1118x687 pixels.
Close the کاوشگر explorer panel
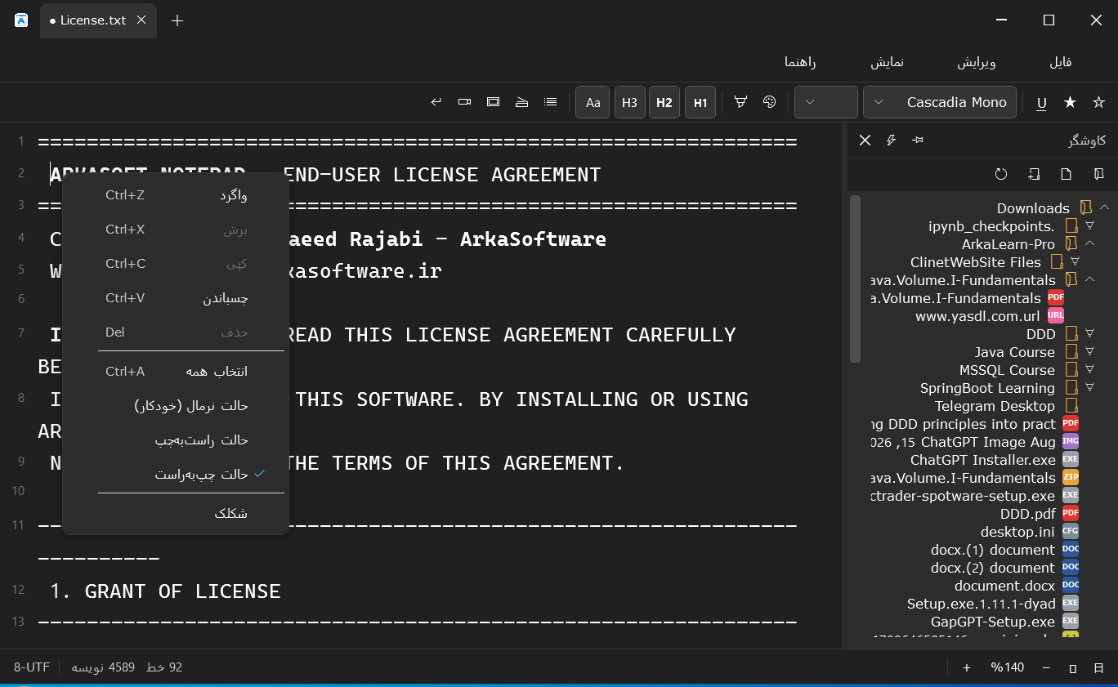865,141
